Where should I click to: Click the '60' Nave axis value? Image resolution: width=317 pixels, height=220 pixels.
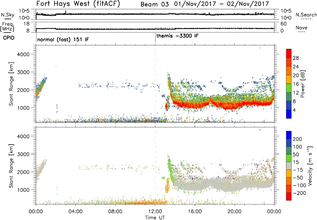[x=283, y=24]
